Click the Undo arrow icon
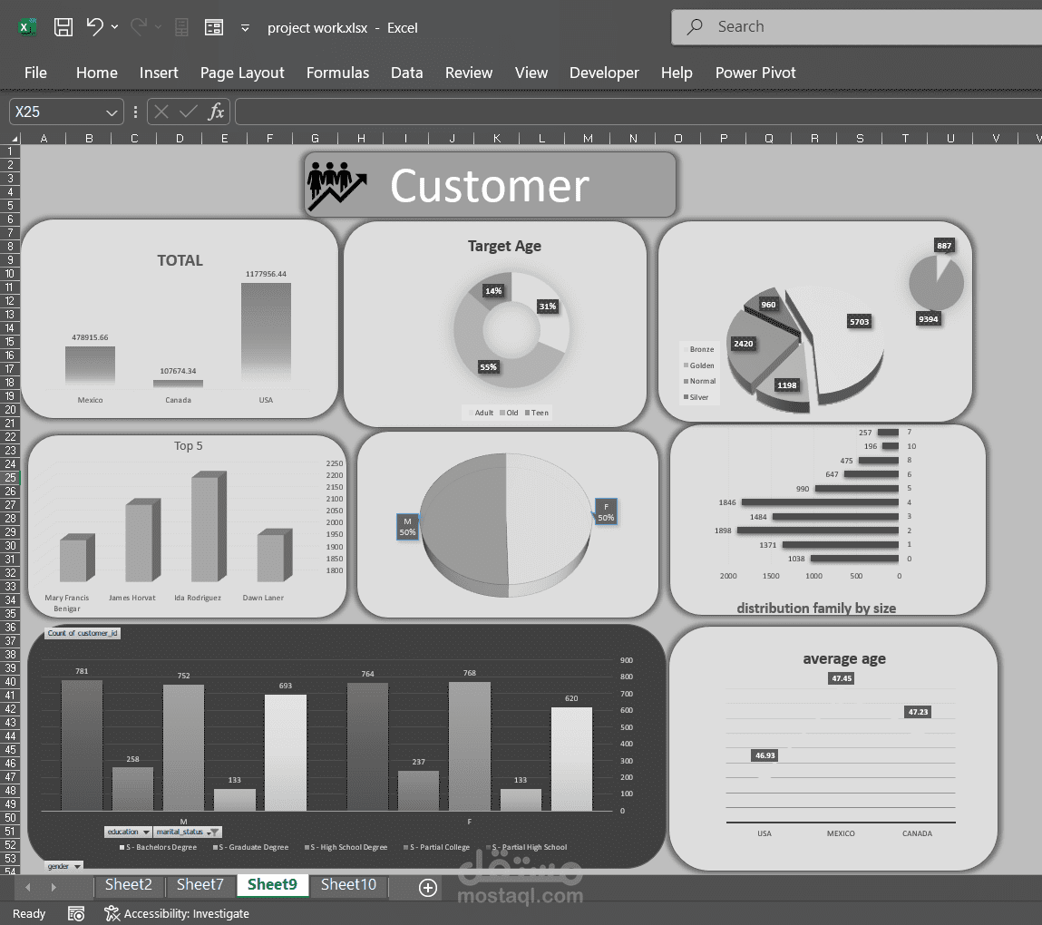1042x925 pixels. [95, 26]
